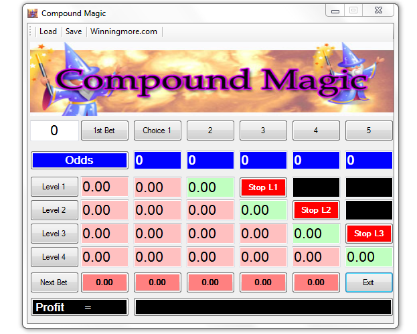Image resolution: width=417 pixels, height=334 pixels.
Task: Click Level 3 value under 1st Bet
Action: tap(105, 234)
